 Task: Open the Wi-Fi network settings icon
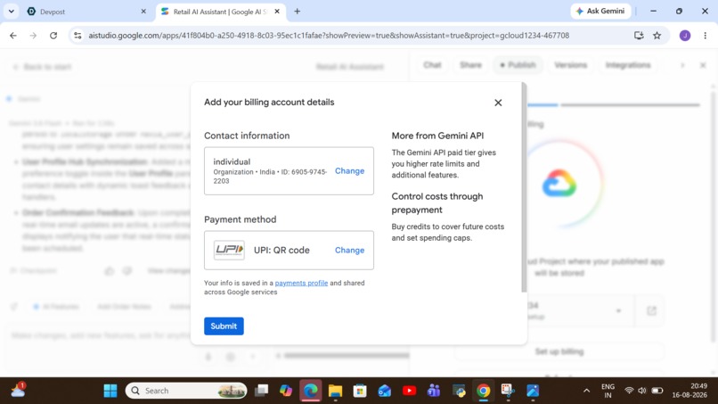(629, 391)
